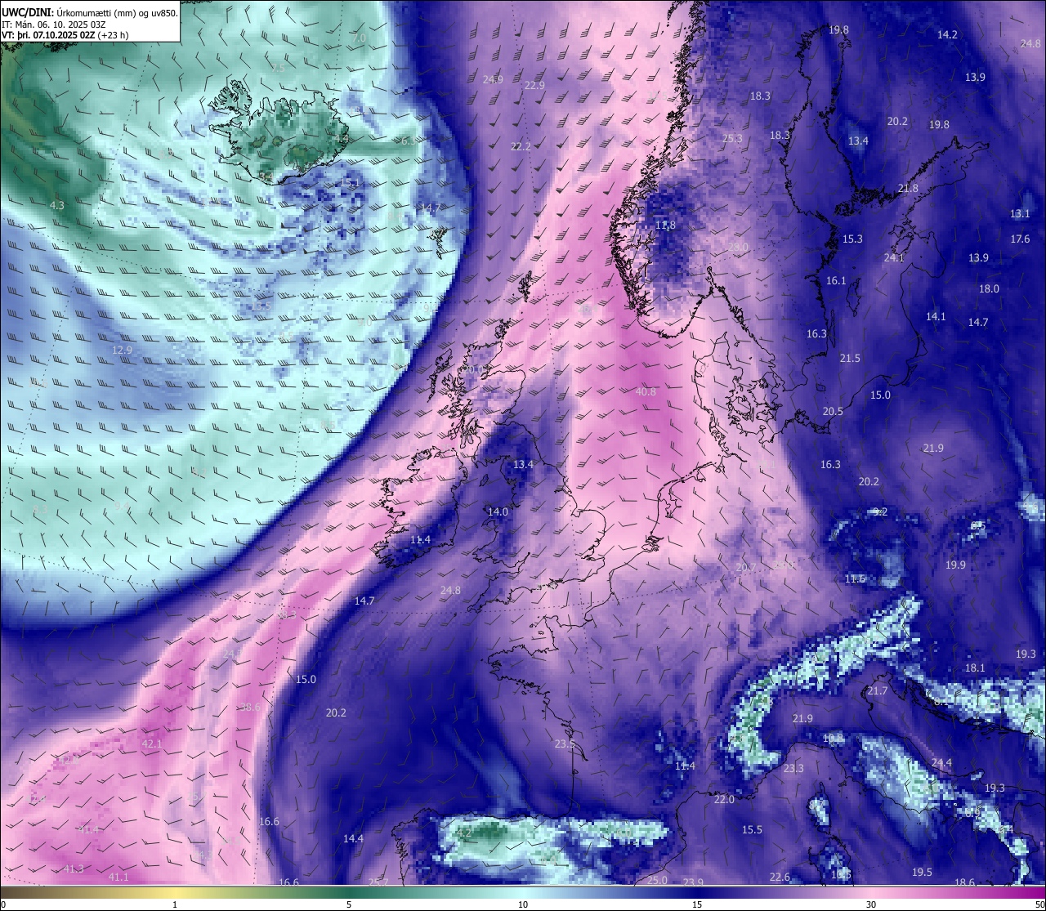1046x911 pixels.
Task: Click the 21.7 value over northern Italy
Action: coord(877,690)
